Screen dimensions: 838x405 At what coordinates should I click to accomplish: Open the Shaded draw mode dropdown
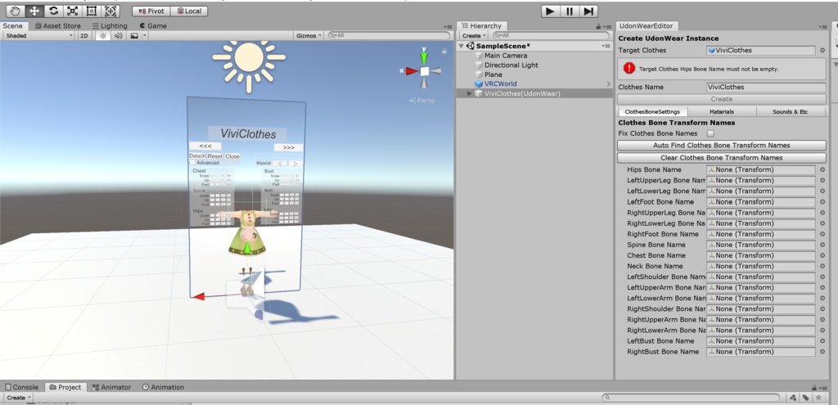pyautogui.click(x=39, y=35)
